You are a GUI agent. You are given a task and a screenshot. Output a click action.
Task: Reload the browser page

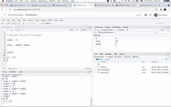pos(10,10)
